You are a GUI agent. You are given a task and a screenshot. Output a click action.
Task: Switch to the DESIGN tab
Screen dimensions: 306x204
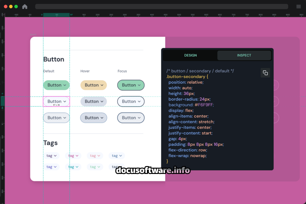tap(191, 55)
